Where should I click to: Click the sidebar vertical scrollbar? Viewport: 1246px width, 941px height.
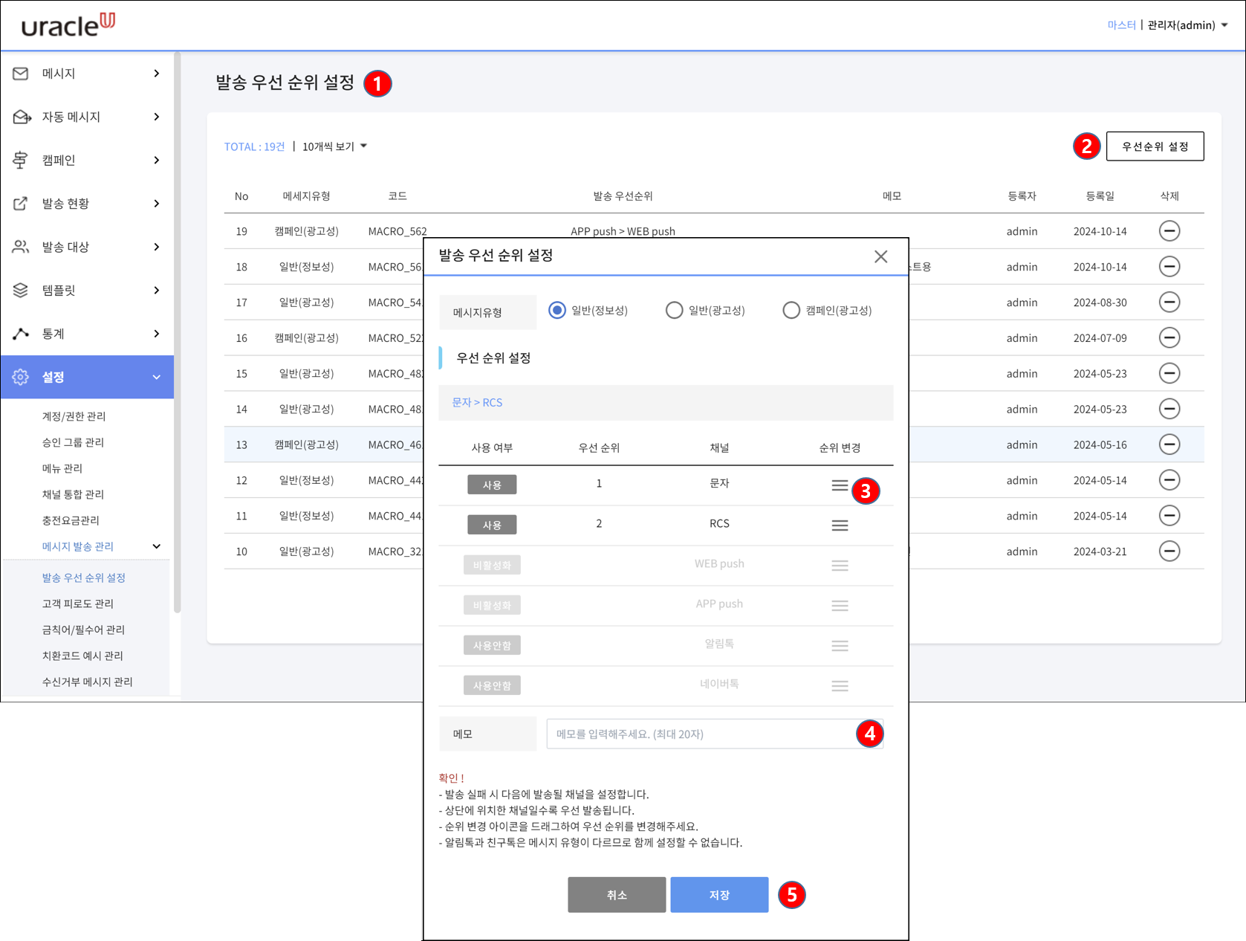pos(178,332)
